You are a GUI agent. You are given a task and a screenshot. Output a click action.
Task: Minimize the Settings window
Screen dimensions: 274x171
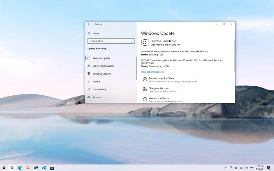(x=216, y=24)
